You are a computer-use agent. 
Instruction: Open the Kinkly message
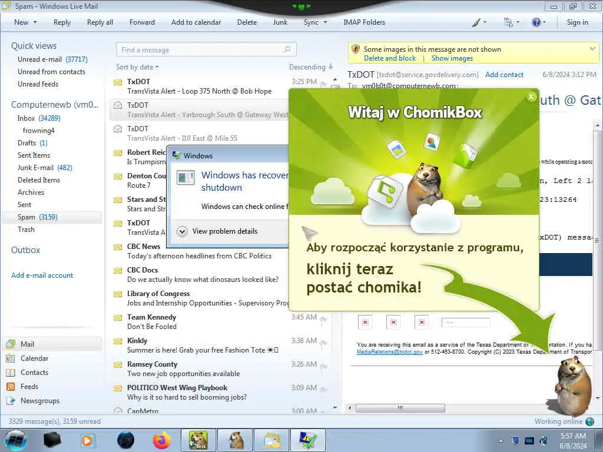click(x=220, y=345)
